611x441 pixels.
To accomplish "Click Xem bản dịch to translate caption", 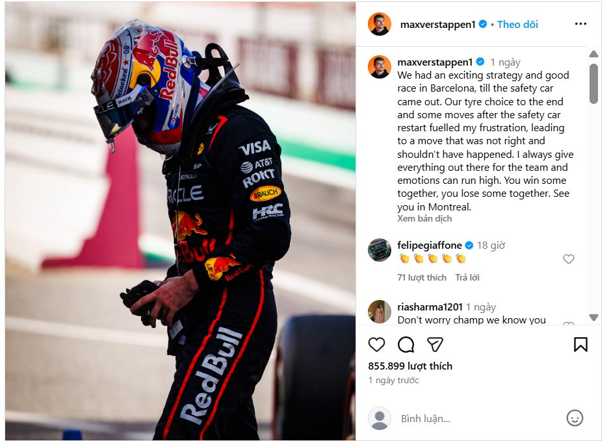I will [424, 218].
